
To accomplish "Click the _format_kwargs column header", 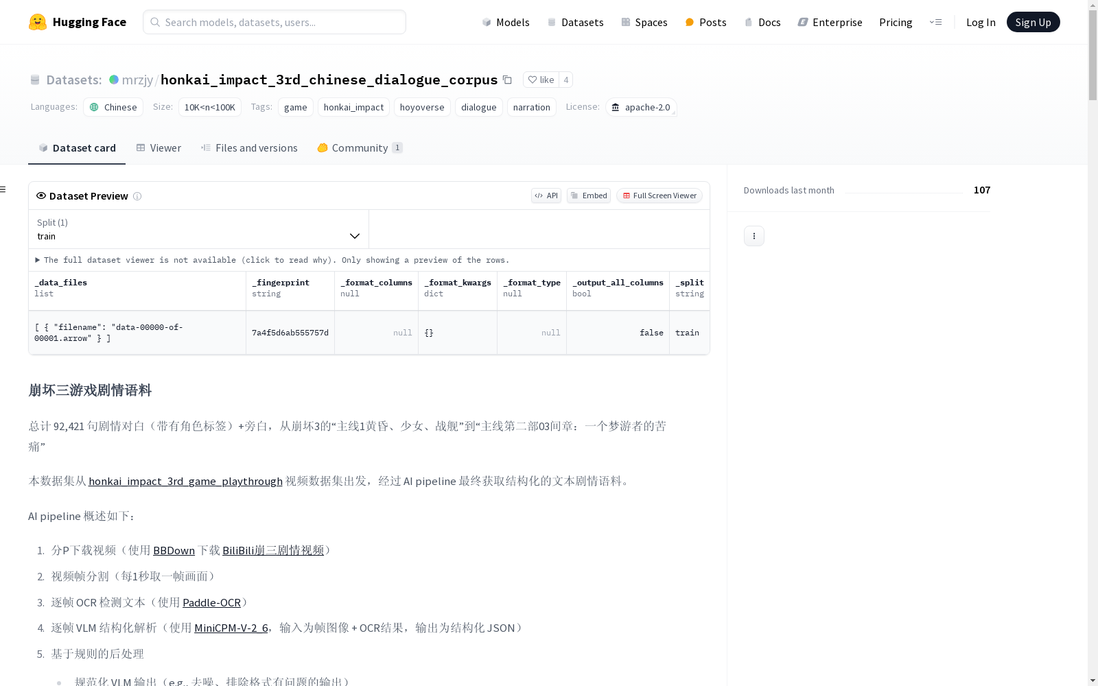I will pos(458,291).
